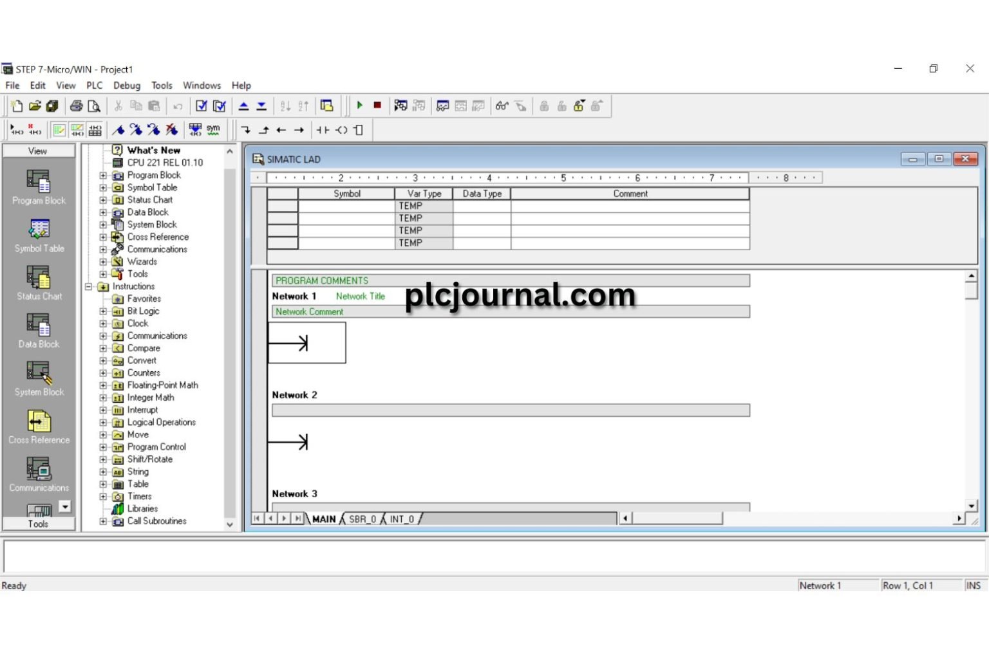Open Cross Reference in the View bar
Viewport: 989px width, 651px height.
(x=39, y=427)
